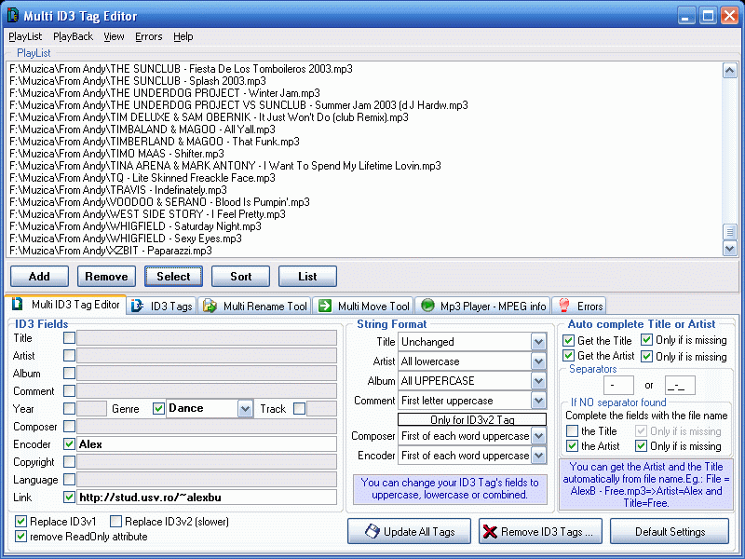Click the app icon in the title bar
Viewport: 745px width, 559px height.
coord(12,15)
